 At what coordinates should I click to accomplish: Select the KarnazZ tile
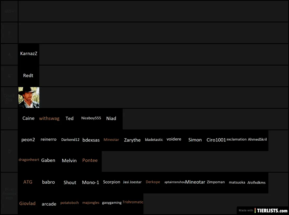click(x=29, y=54)
